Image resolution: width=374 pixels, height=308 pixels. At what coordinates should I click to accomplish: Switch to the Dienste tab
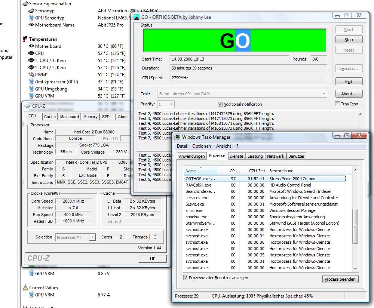pos(236,156)
